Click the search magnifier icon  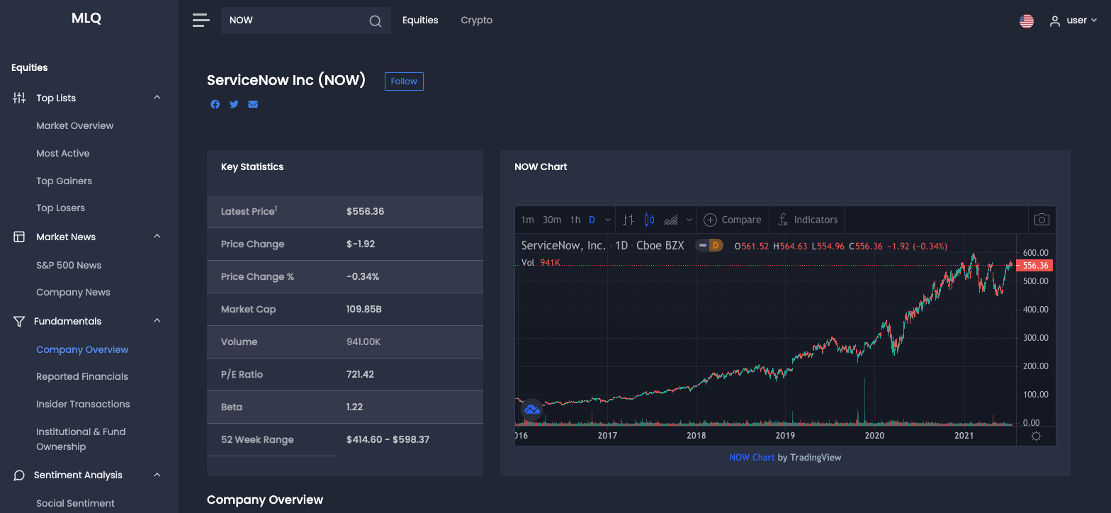(376, 21)
